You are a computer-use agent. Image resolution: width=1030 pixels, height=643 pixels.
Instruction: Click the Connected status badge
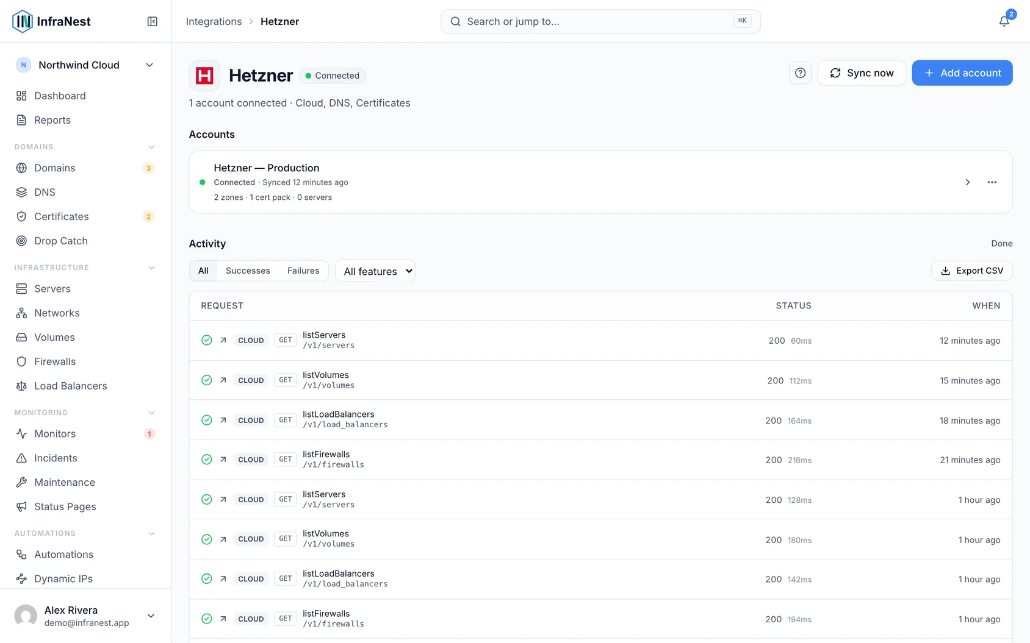pos(333,76)
